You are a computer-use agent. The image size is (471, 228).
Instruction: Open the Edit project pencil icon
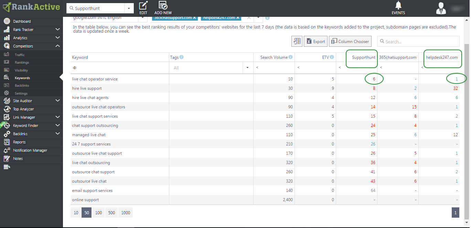(x=143, y=5)
